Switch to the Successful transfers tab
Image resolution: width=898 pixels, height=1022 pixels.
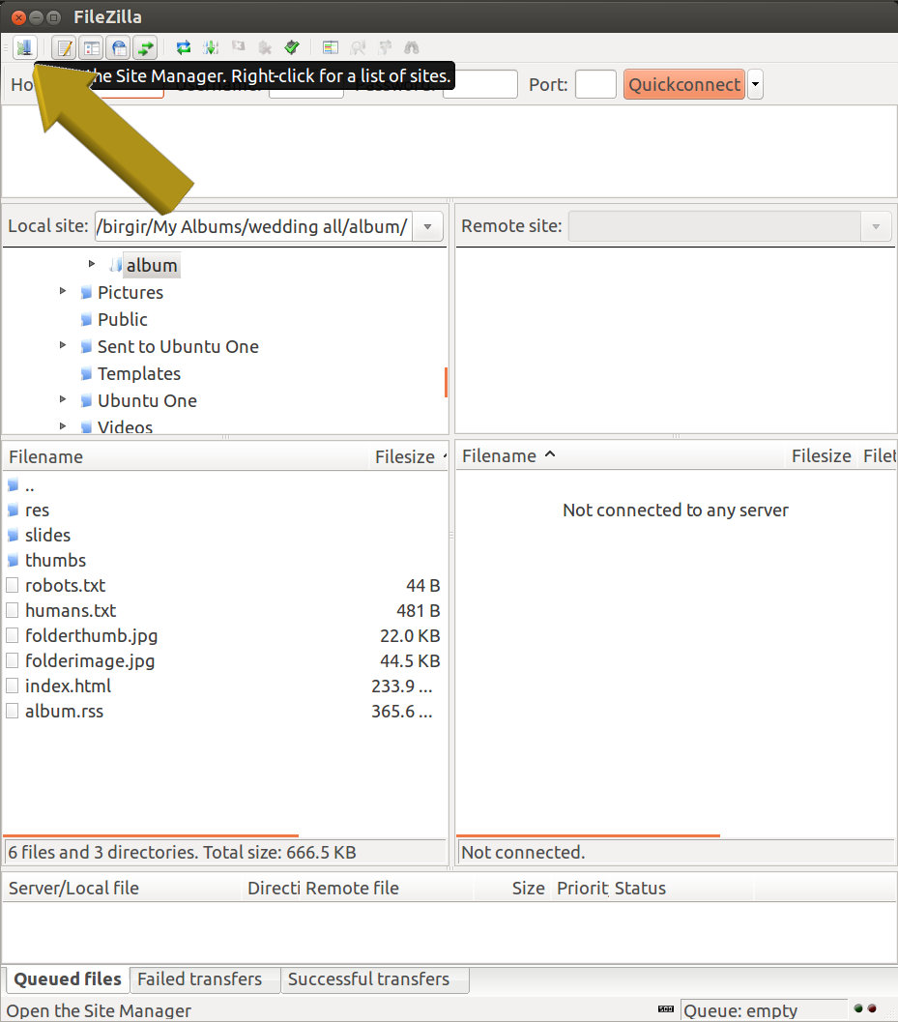pos(374,979)
